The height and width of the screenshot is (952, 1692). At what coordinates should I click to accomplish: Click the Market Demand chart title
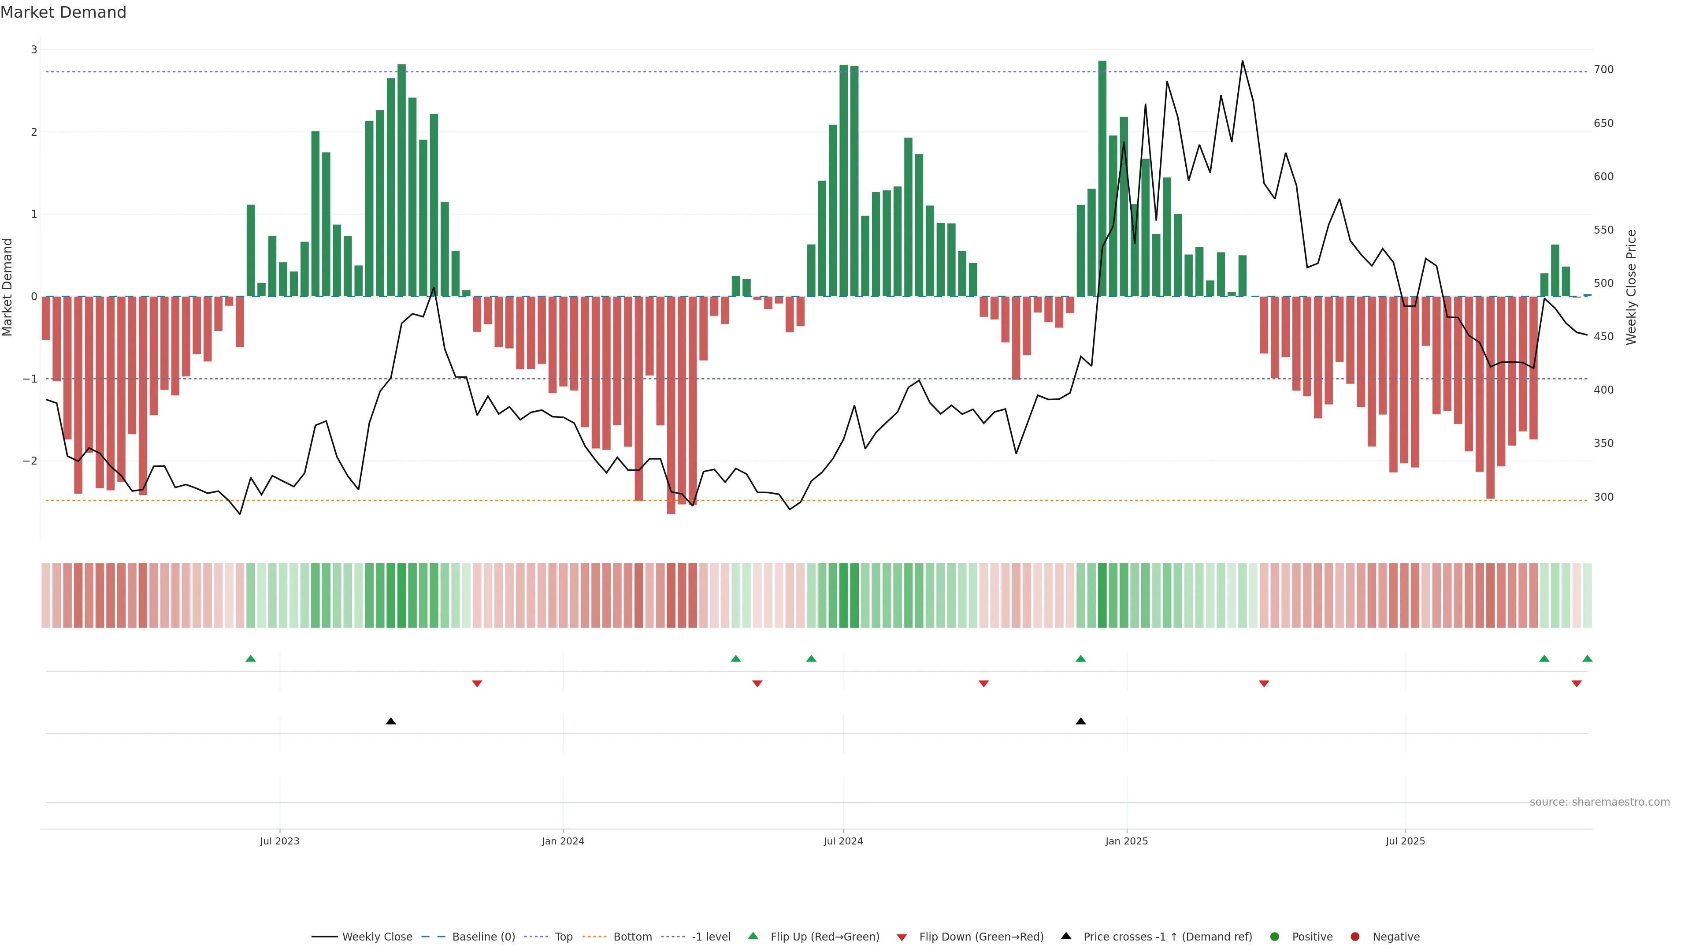63,12
